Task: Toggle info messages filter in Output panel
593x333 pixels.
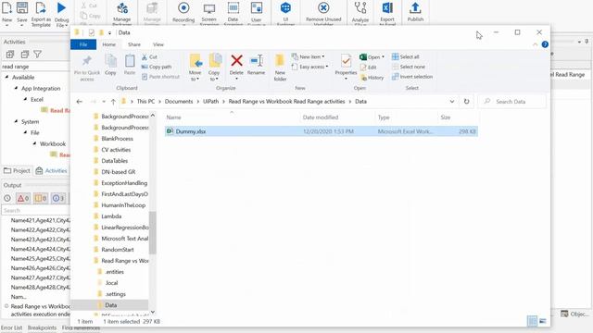Action: pyautogui.click(x=57, y=198)
